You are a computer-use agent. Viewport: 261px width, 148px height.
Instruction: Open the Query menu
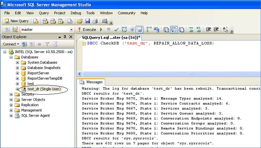tap(44, 13)
